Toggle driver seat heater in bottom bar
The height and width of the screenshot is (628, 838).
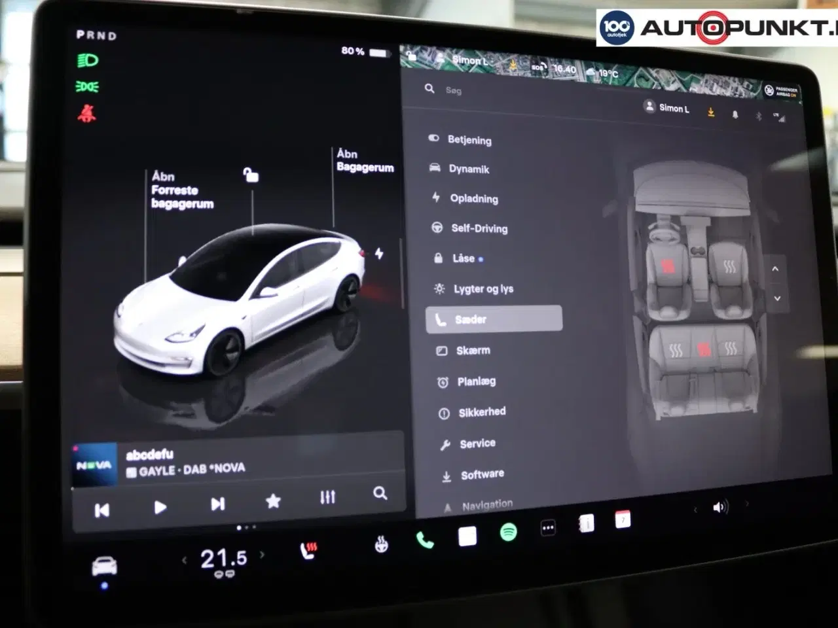pyautogui.click(x=308, y=551)
